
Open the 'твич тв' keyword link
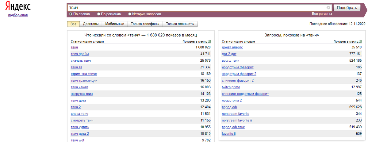coord(76,67)
